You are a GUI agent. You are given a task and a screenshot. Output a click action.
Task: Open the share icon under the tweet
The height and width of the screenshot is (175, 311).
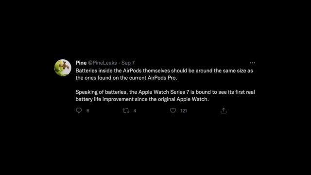tap(224, 110)
